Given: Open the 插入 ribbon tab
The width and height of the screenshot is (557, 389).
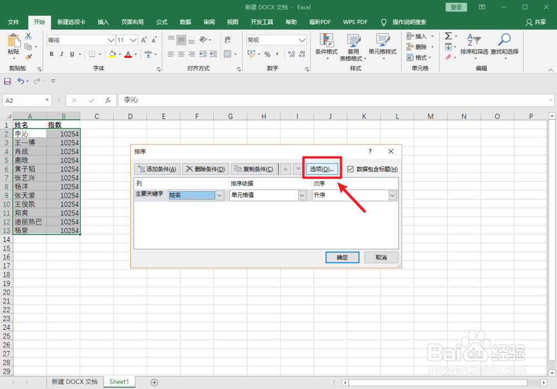Looking at the screenshot, I should click(103, 22).
